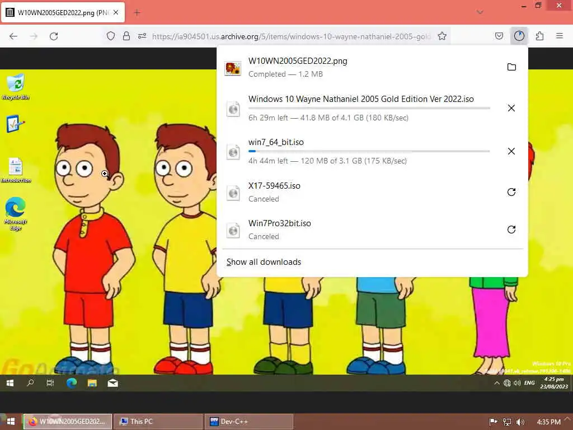Save page to Pocket
Screen dimensions: 573x430
click(x=499, y=36)
